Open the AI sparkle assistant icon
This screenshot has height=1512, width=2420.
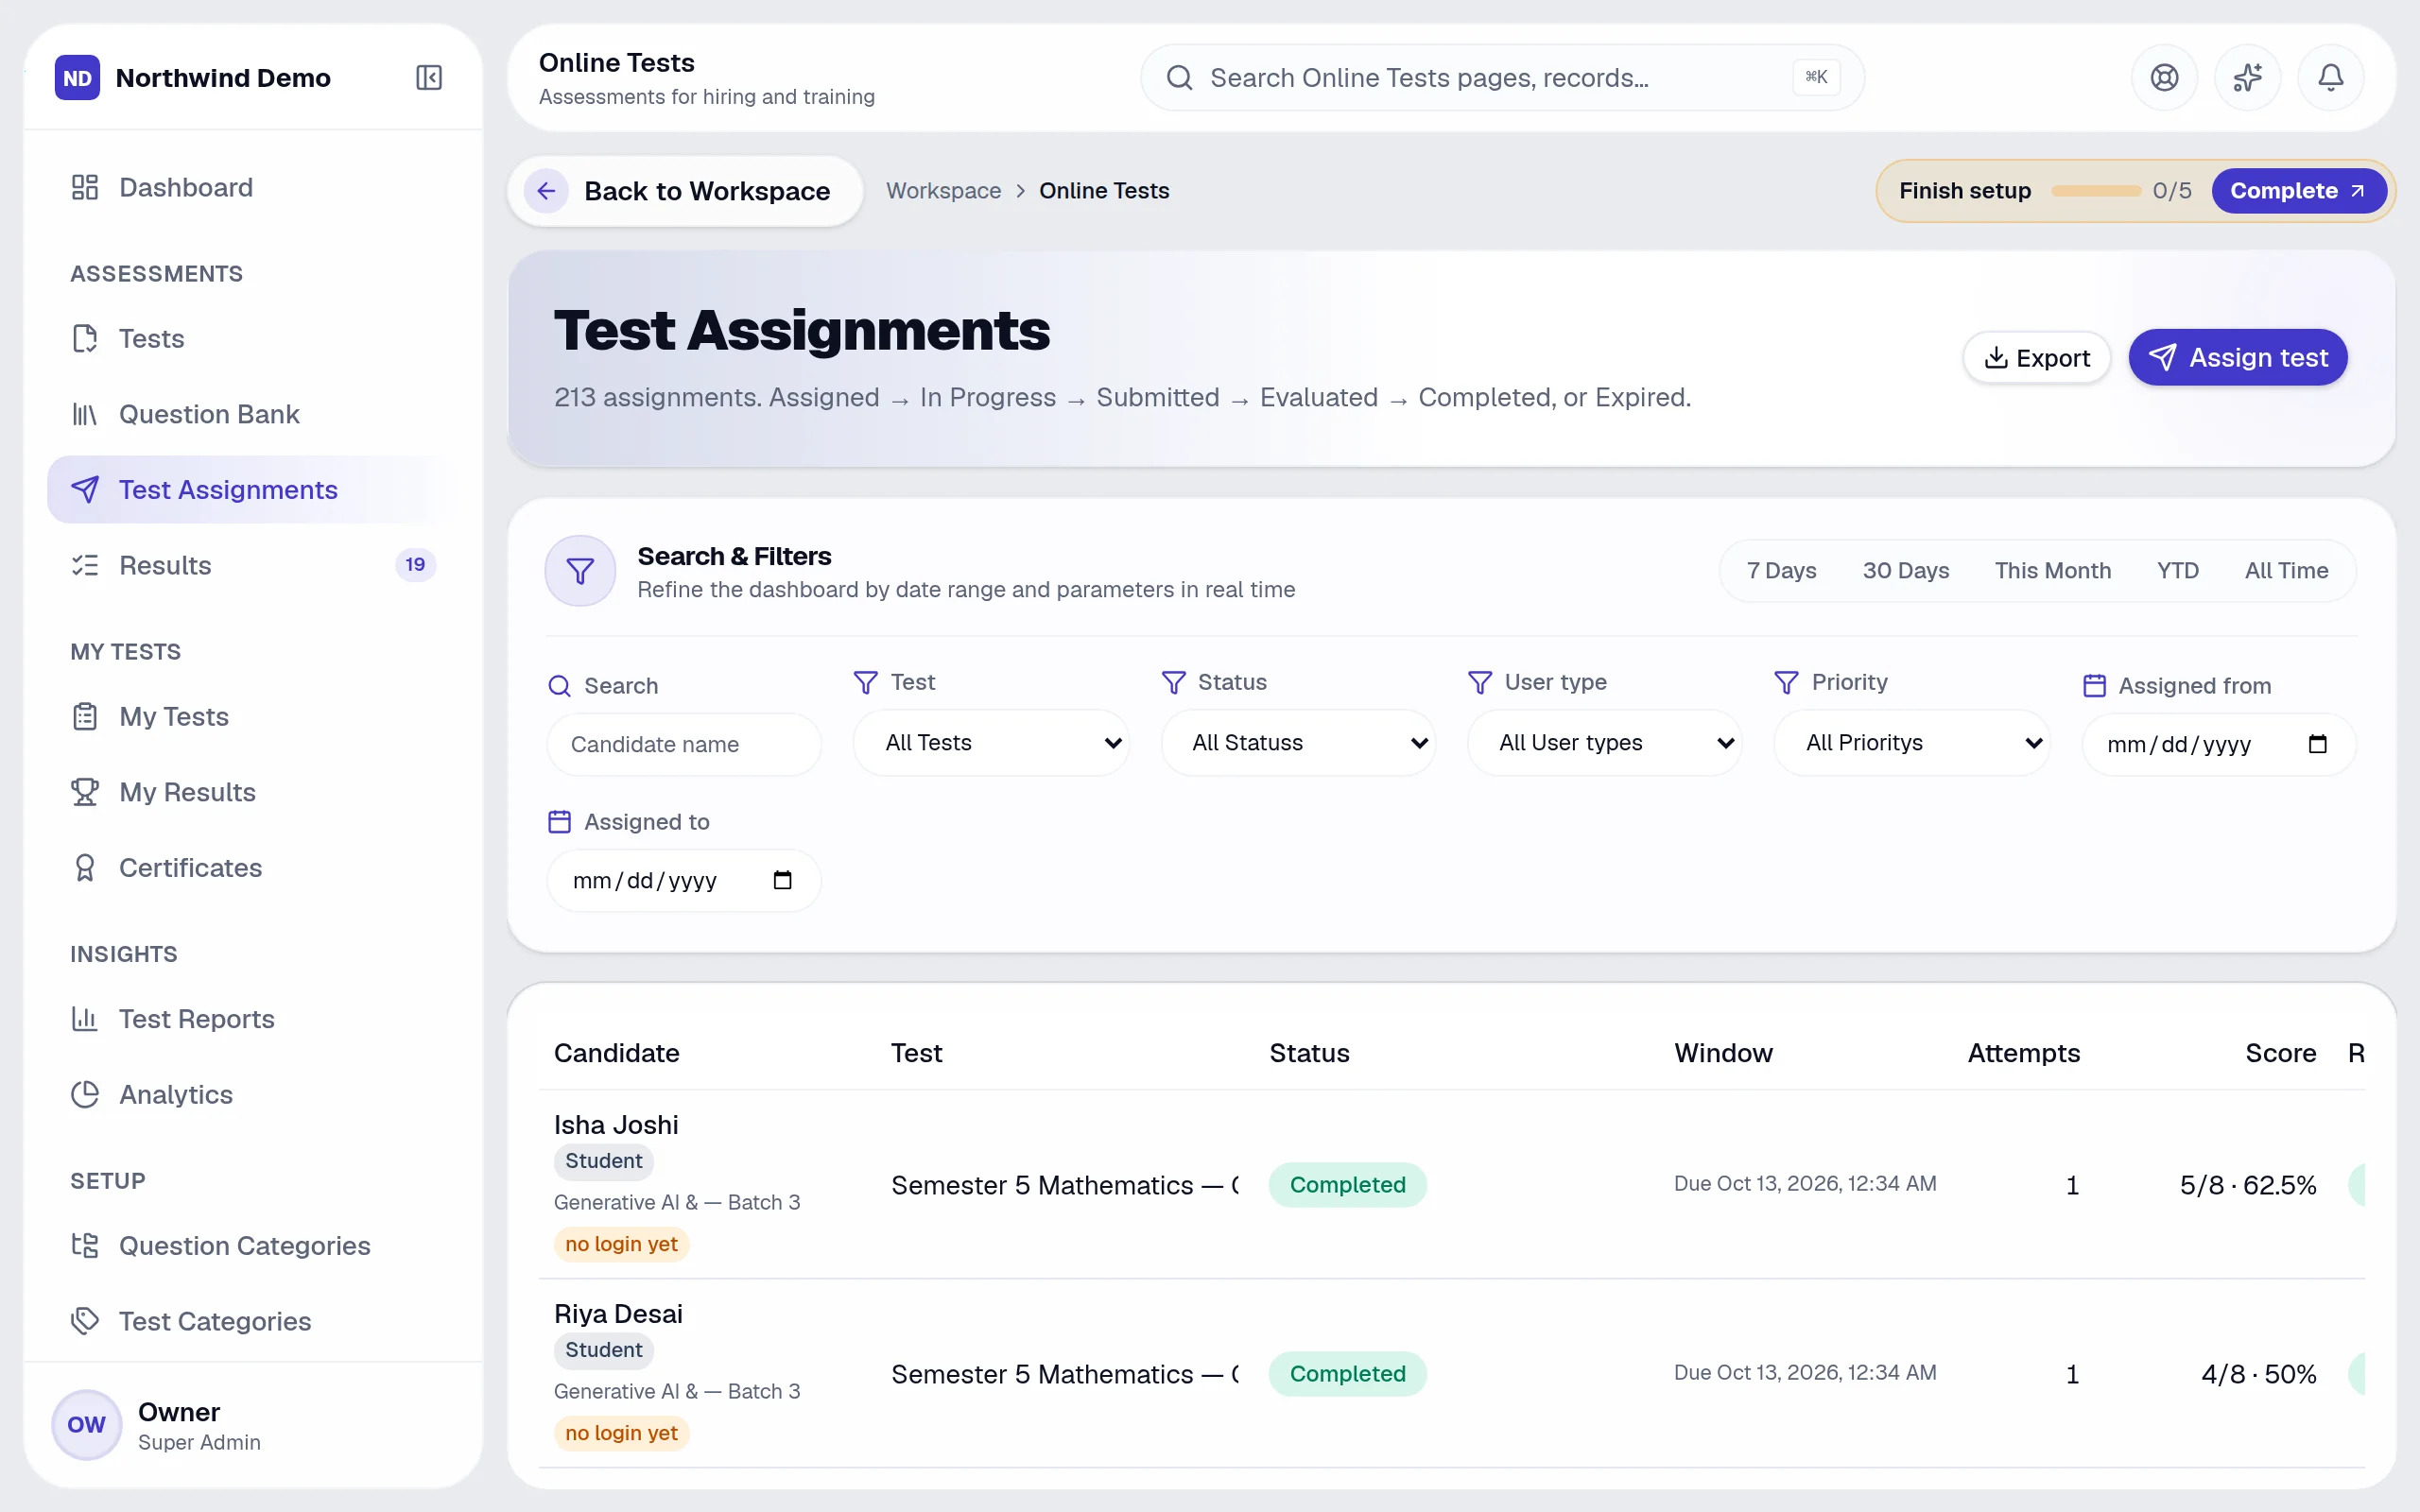pos(2247,77)
